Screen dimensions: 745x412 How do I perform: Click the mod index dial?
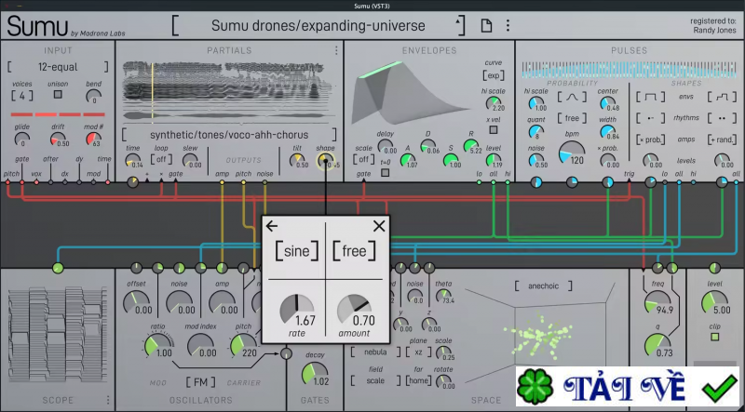200,345
